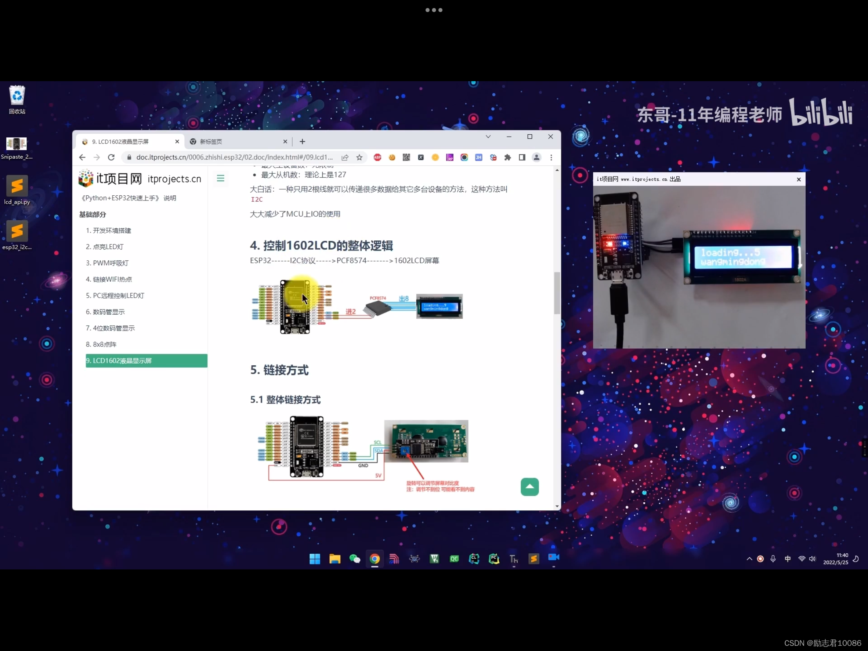Open chapter 1. 开发环境搭建
Viewport: 868px width, 651px height.
tap(108, 231)
